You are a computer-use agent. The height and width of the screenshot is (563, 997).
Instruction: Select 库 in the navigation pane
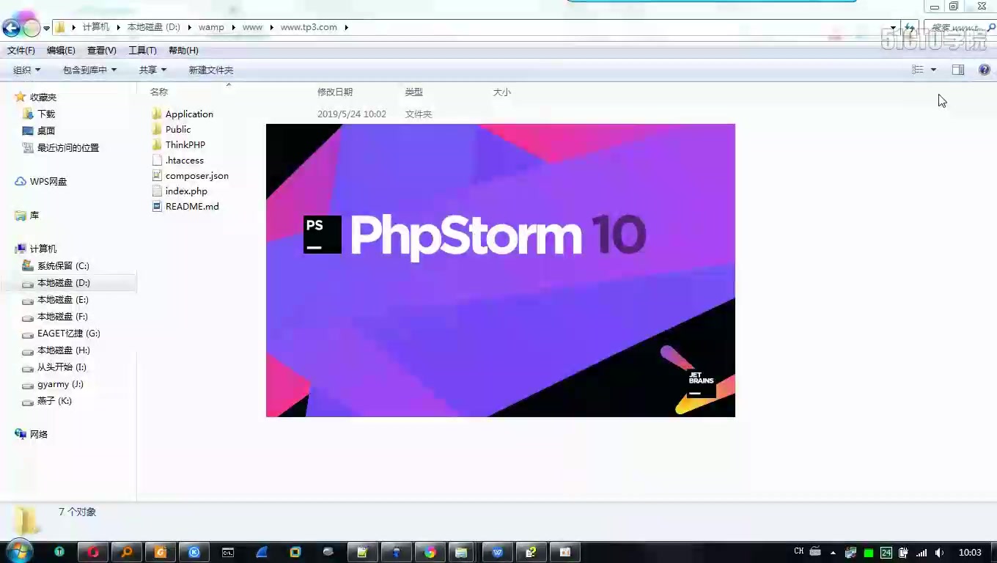pyautogui.click(x=34, y=216)
